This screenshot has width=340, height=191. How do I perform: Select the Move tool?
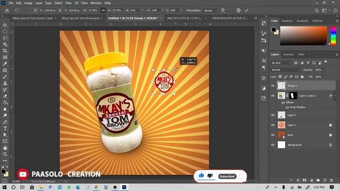tap(5, 25)
